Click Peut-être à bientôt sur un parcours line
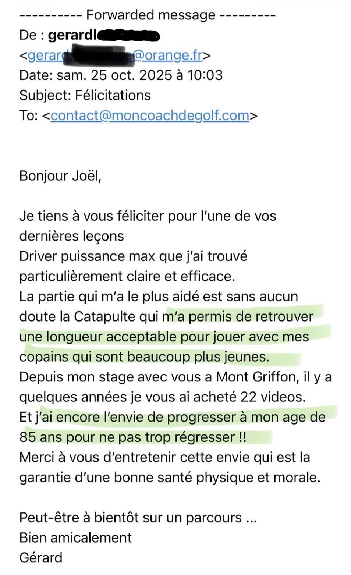 coord(138,518)
